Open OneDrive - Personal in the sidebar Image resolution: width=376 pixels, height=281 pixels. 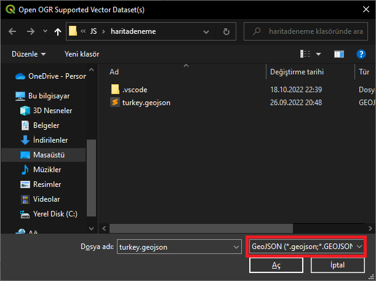(x=50, y=76)
